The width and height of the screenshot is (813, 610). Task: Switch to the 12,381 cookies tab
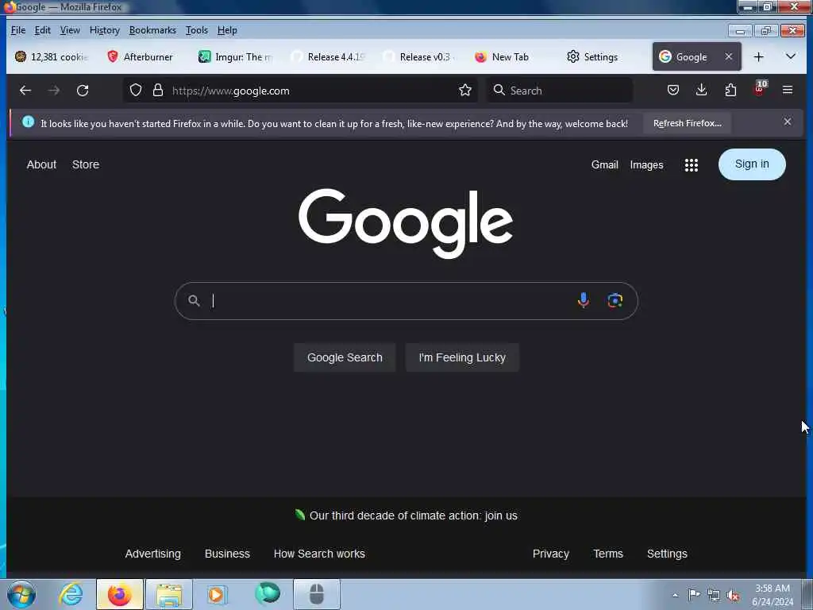tap(52, 56)
